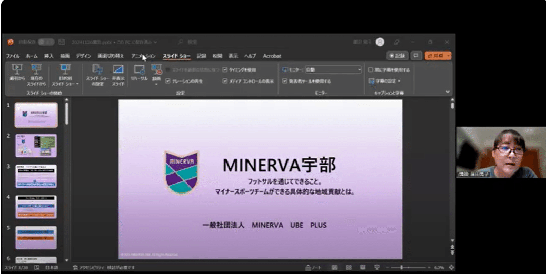Toggle the ノート (Notes) button
Screen dimensions: 546x274
pyautogui.click(x=313, y=268)
